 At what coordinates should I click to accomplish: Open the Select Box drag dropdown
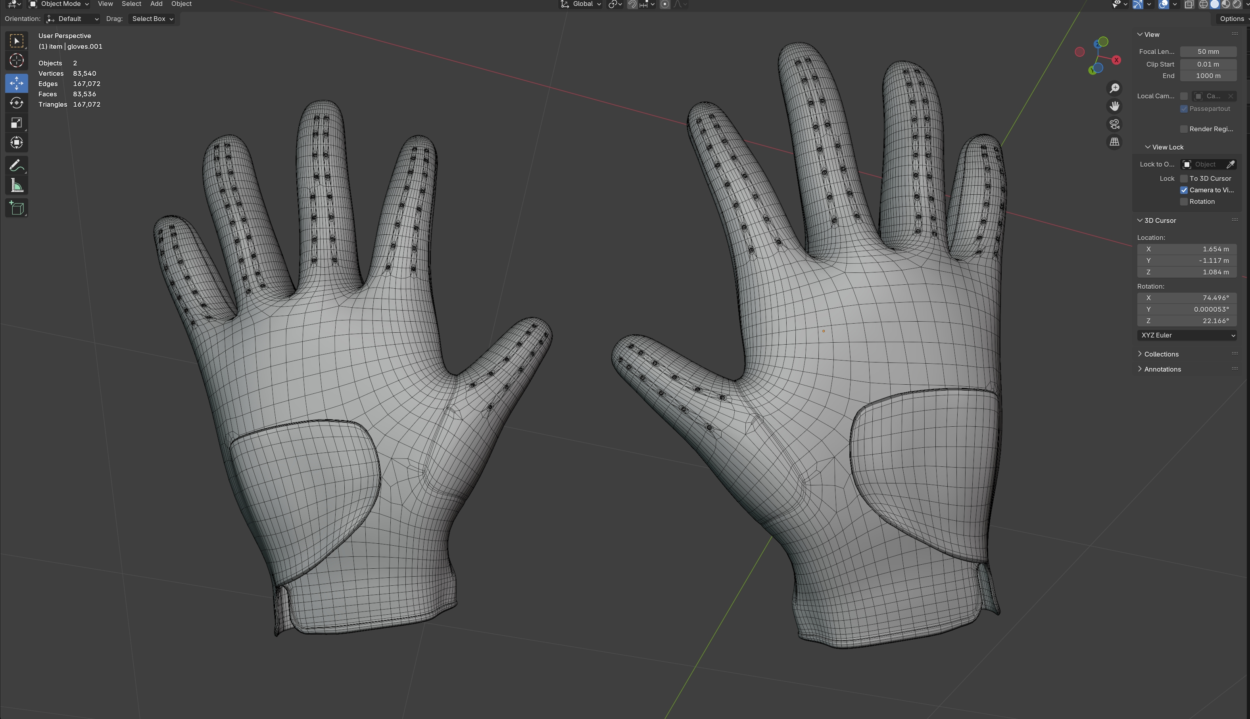click(152, 19)
